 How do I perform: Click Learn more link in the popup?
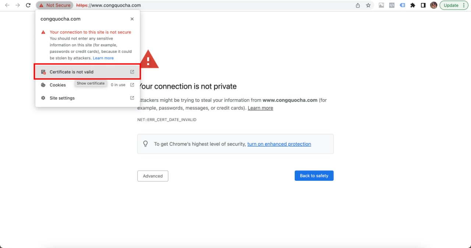tap(103, 58)
